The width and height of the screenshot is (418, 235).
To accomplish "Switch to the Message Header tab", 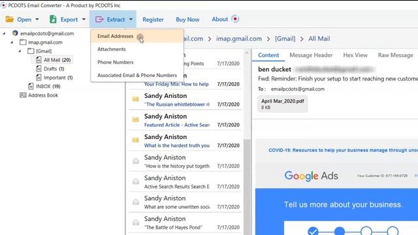I will pos(311,55).
